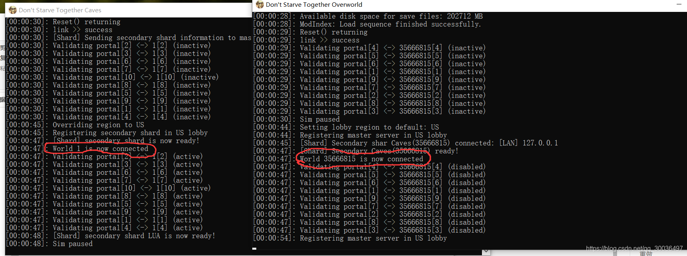Select the Don't Starve Together Caves title bar

click(128, 10)
